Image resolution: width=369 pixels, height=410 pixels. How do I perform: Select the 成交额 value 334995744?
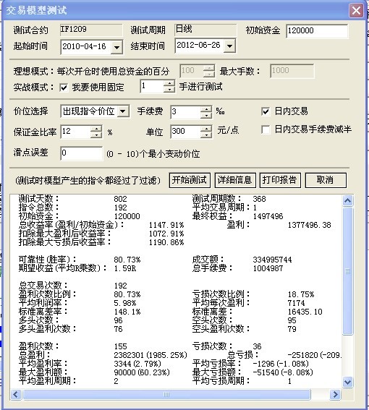pos(272,260)
